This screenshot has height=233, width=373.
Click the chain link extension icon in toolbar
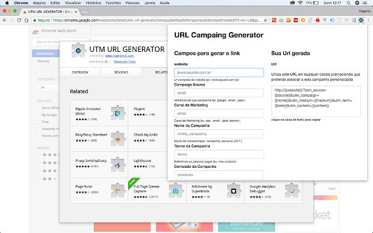310,20
